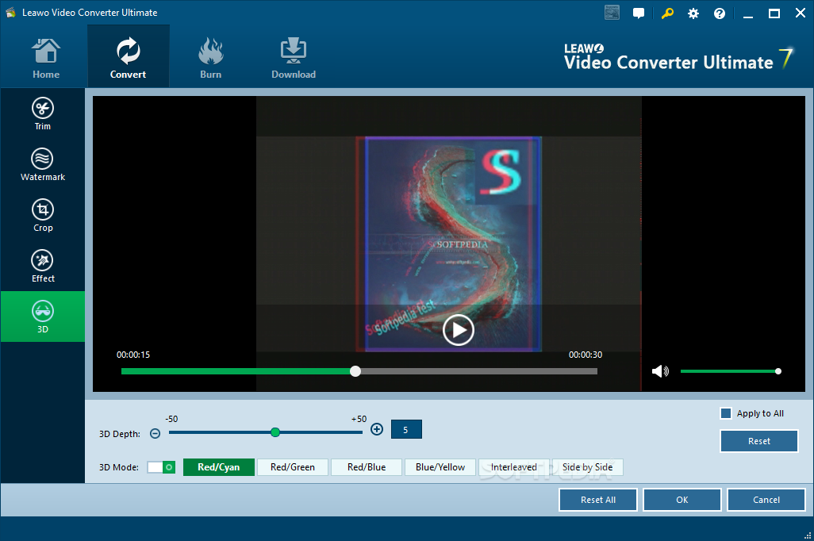The image size is (814, 541).
Task: Select Red/Blue 3D mode
Action: coord(367,467)
